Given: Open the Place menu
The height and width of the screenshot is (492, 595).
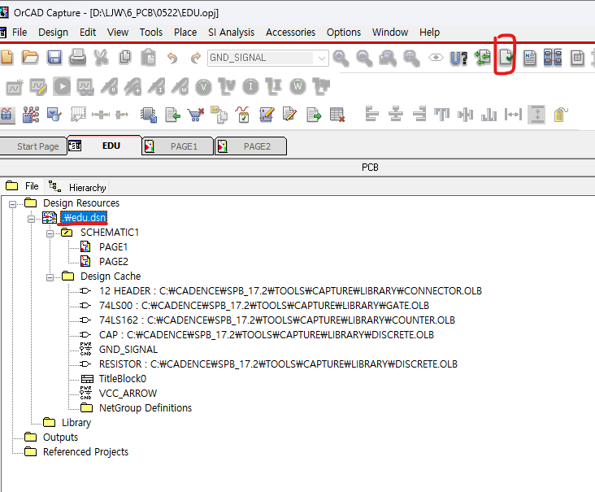Looking at the screenshot, I should pyautogui.click(x=185, y=33).
